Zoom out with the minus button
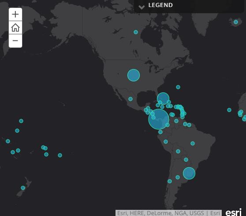Viewport: 246px width, 216px height. pos(15,41)
